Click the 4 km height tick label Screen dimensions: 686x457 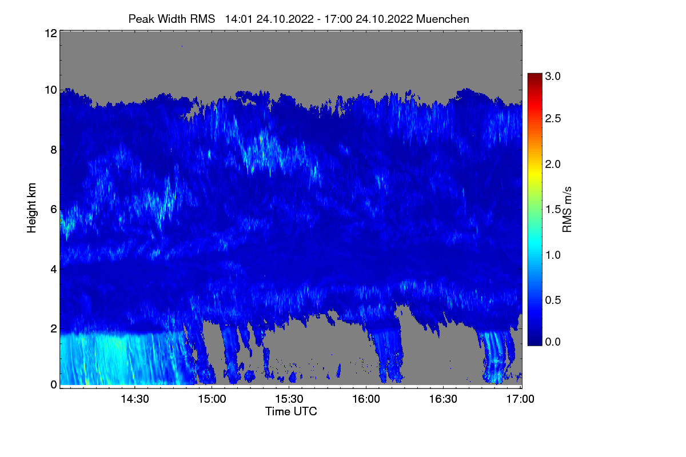click(53, 268)
